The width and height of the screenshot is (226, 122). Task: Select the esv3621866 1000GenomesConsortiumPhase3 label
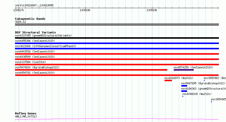click(46, 46)
